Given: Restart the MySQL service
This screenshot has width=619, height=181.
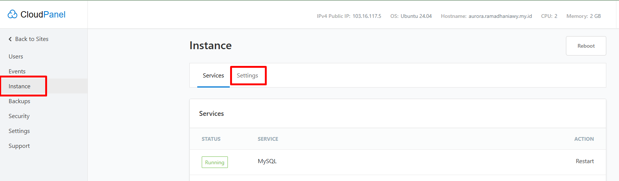Looking at the screenshot, I should pyautogui.click(x=585, y=161).
